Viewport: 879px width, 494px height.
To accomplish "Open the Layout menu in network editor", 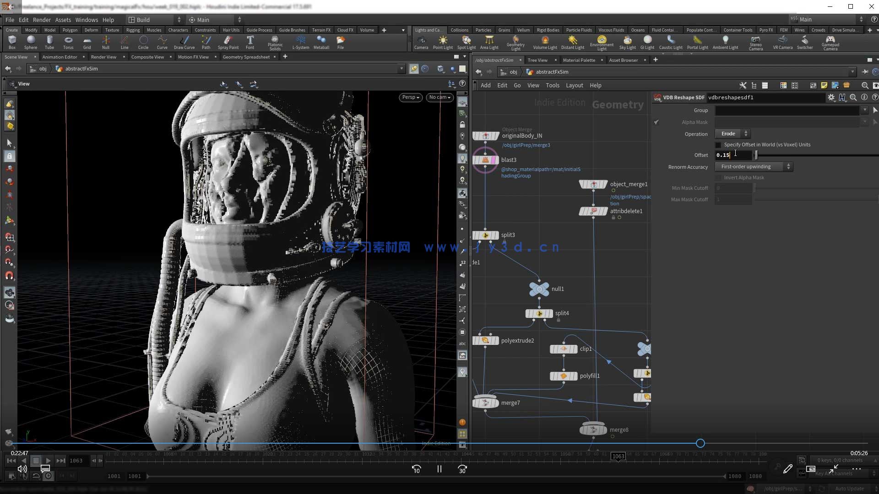I will (x=574, y=86).
